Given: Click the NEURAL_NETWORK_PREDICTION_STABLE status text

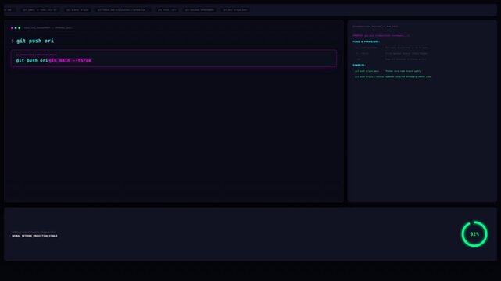Looking at the screenshot, I should tap(35, 236).
